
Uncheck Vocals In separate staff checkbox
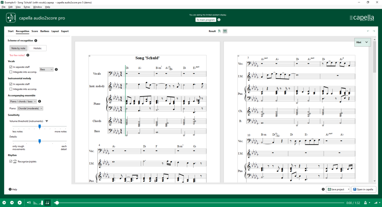tap(11, 67)
